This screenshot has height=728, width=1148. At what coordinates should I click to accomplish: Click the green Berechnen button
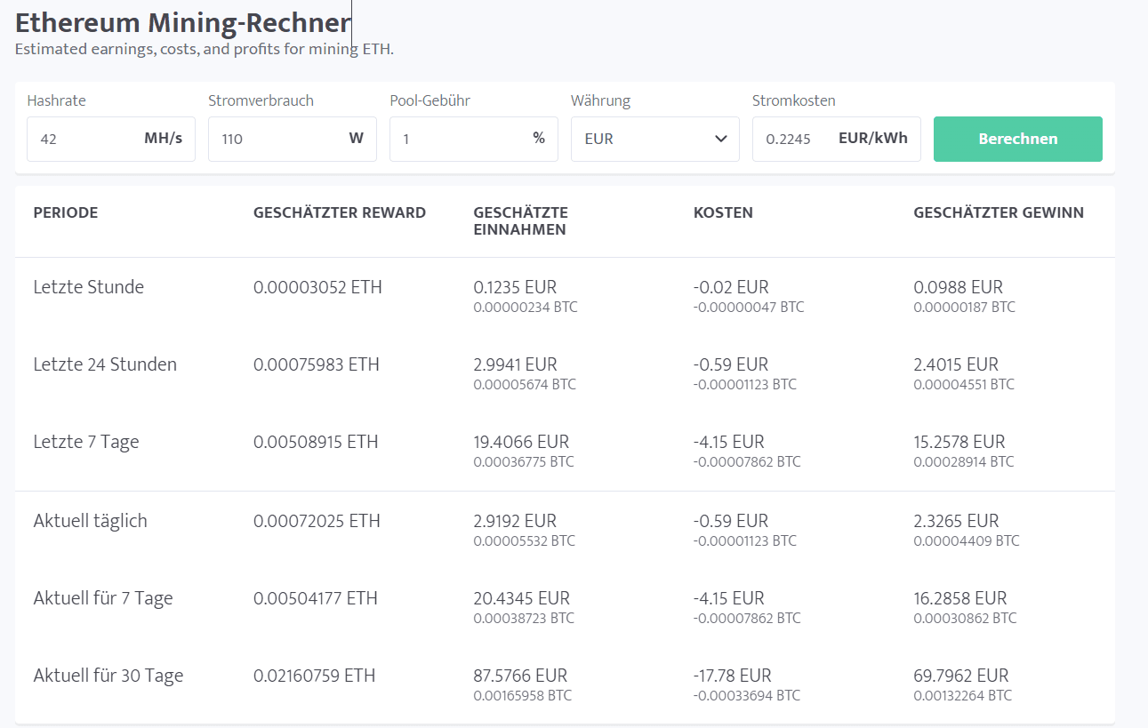point(1017,139)
